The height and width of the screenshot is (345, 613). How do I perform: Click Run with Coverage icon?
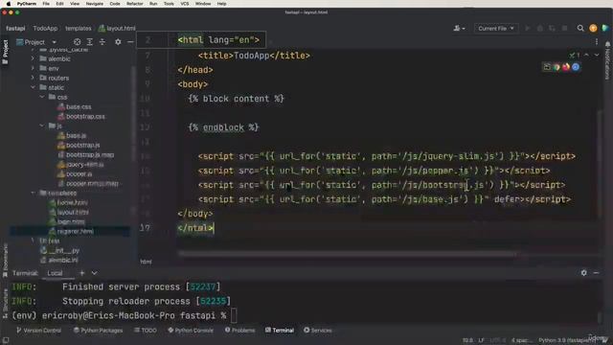pos(552,28)
